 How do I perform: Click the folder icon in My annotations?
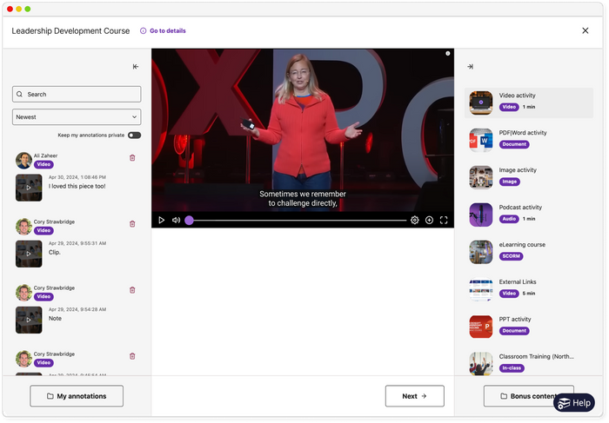pyautogui.click(x=50, y=396)
